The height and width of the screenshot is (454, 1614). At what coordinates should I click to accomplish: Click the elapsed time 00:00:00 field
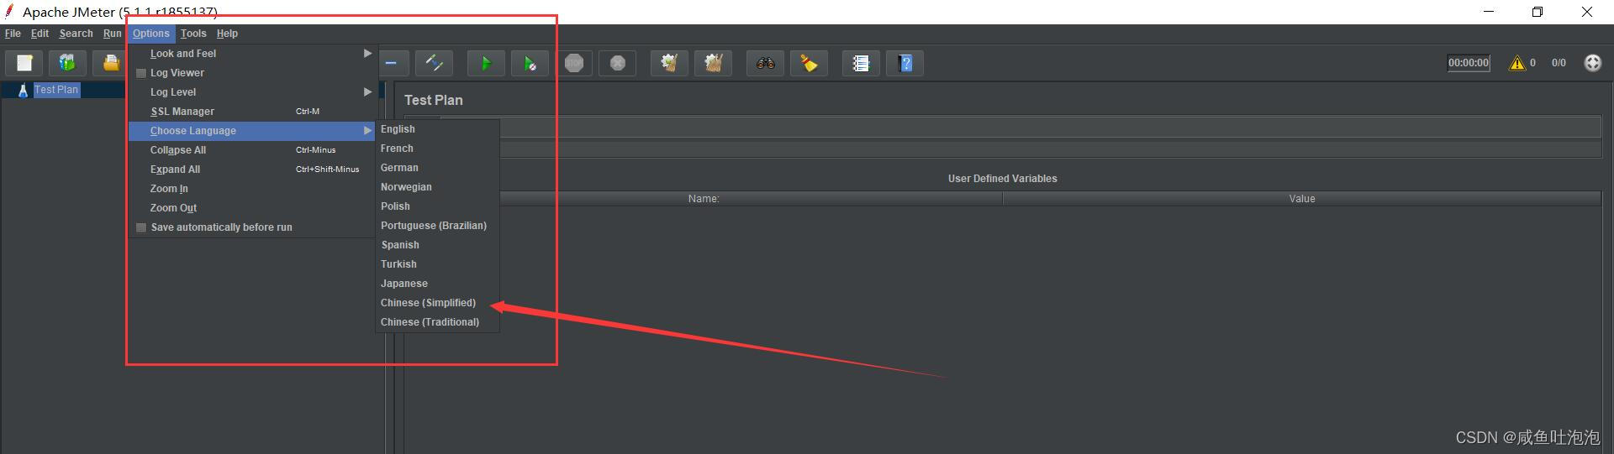point(1469,63)
